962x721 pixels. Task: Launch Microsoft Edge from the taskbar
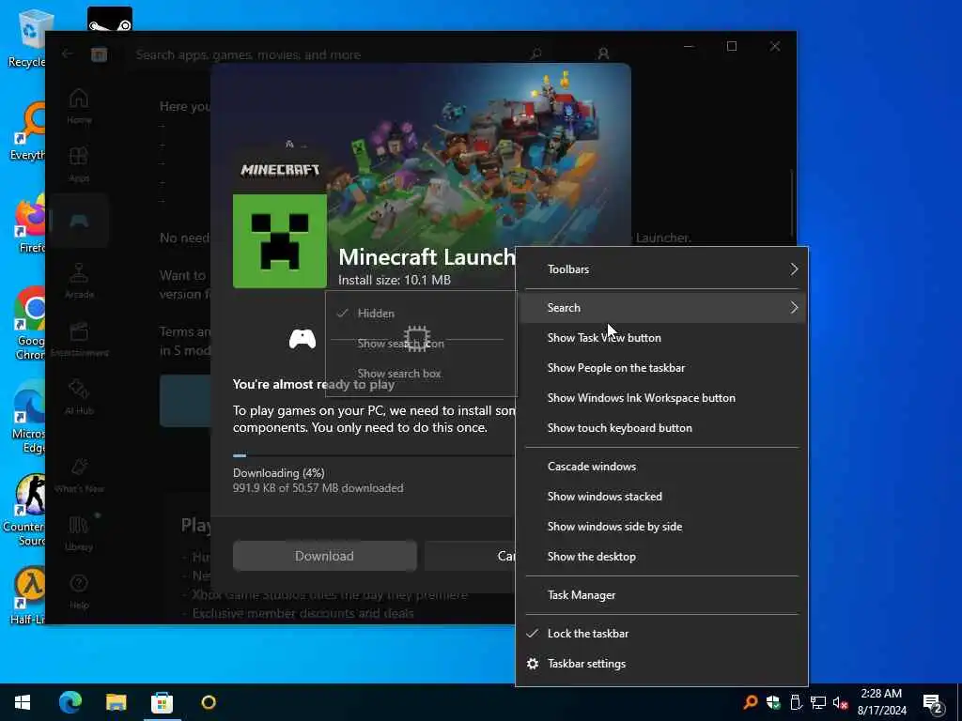[70, 702]
